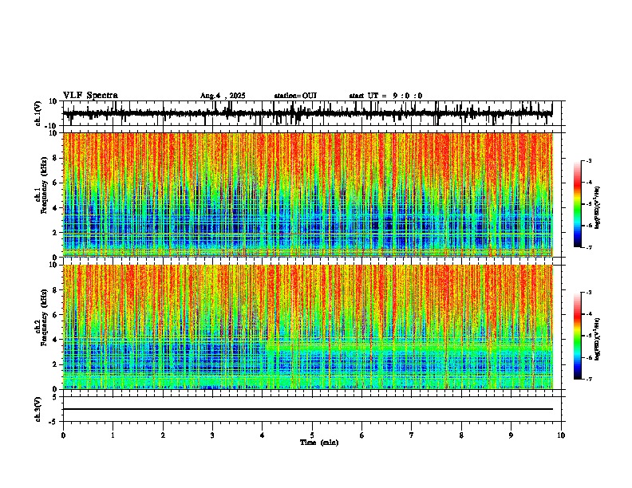Click the time-axis tick label "9"
Image resolution: width=632 pixels, height=488 pixels.
[x=511, y=435]
